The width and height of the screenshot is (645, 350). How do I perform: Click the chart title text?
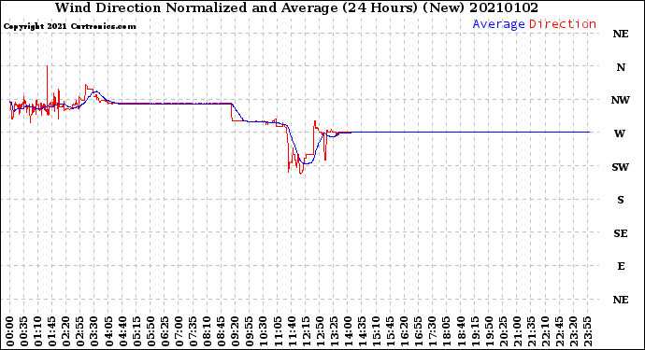pos(296,7)
